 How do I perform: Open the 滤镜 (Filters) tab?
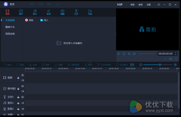tap(62, 12)
